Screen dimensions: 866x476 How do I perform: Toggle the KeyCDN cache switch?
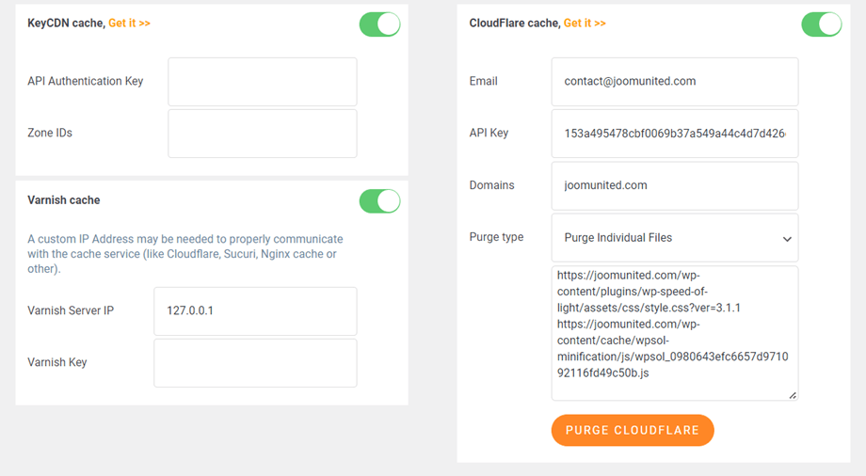[x=379, y=24]
